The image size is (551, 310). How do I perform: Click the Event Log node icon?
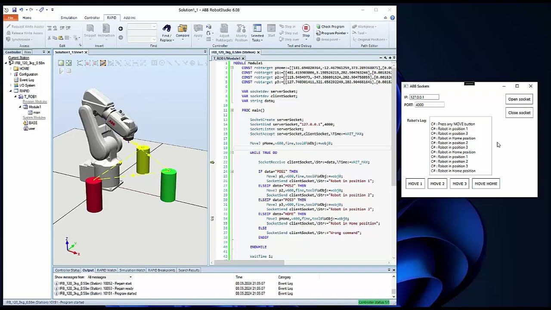click(x=16, y=80)
